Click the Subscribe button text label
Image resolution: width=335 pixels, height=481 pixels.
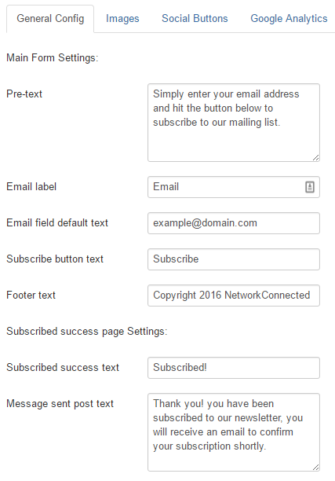55,259
